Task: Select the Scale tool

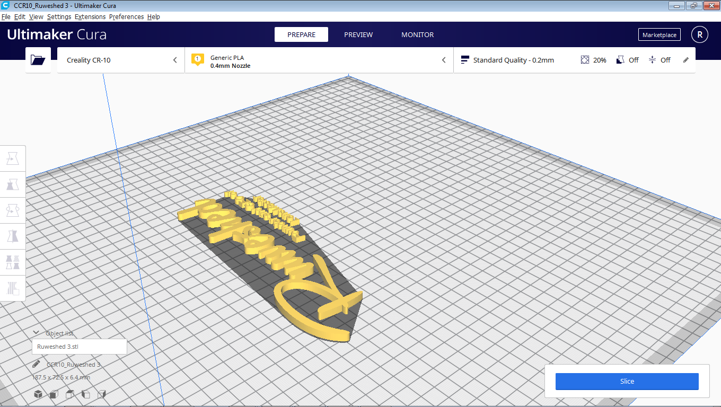Action: click(12, 184)
